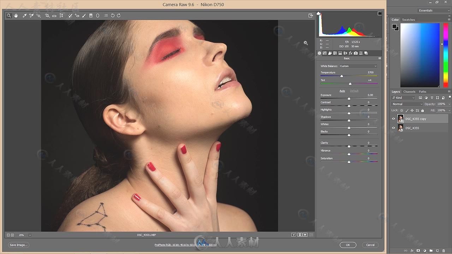Open the Fill slider dropdown
The image size is (452, 254).
[x=449, y=110]
